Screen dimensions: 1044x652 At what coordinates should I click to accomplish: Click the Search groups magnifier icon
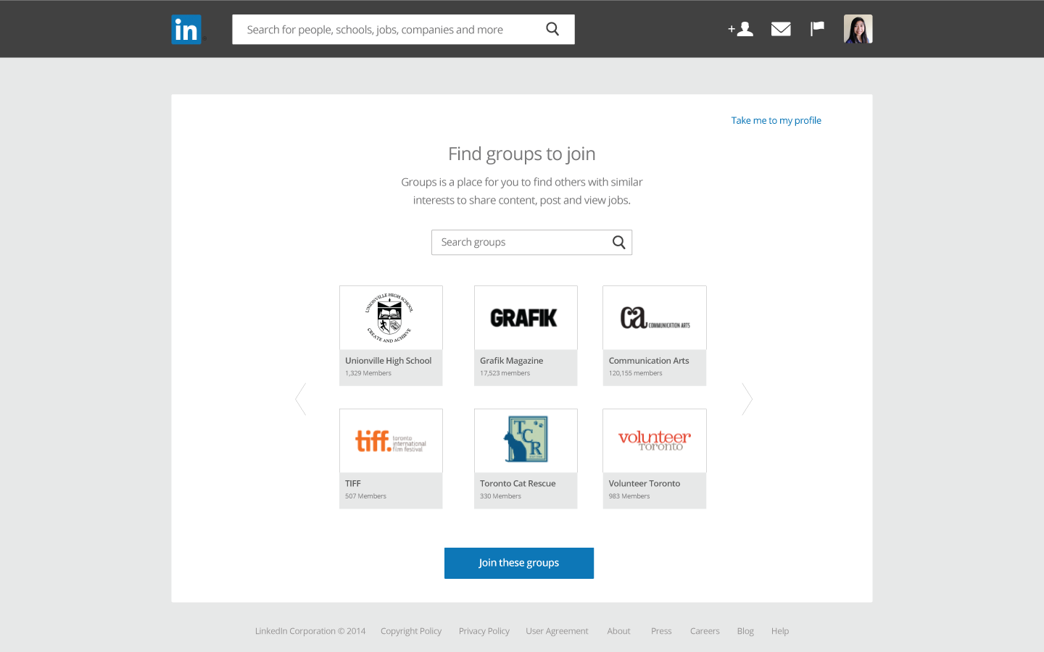click(618, 242)
